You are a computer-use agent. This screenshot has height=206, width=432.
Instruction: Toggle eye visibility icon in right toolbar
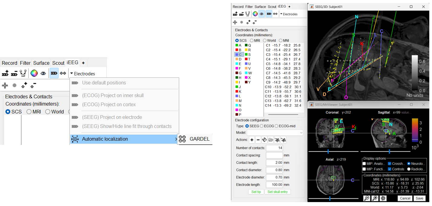[x=262, y=14]
